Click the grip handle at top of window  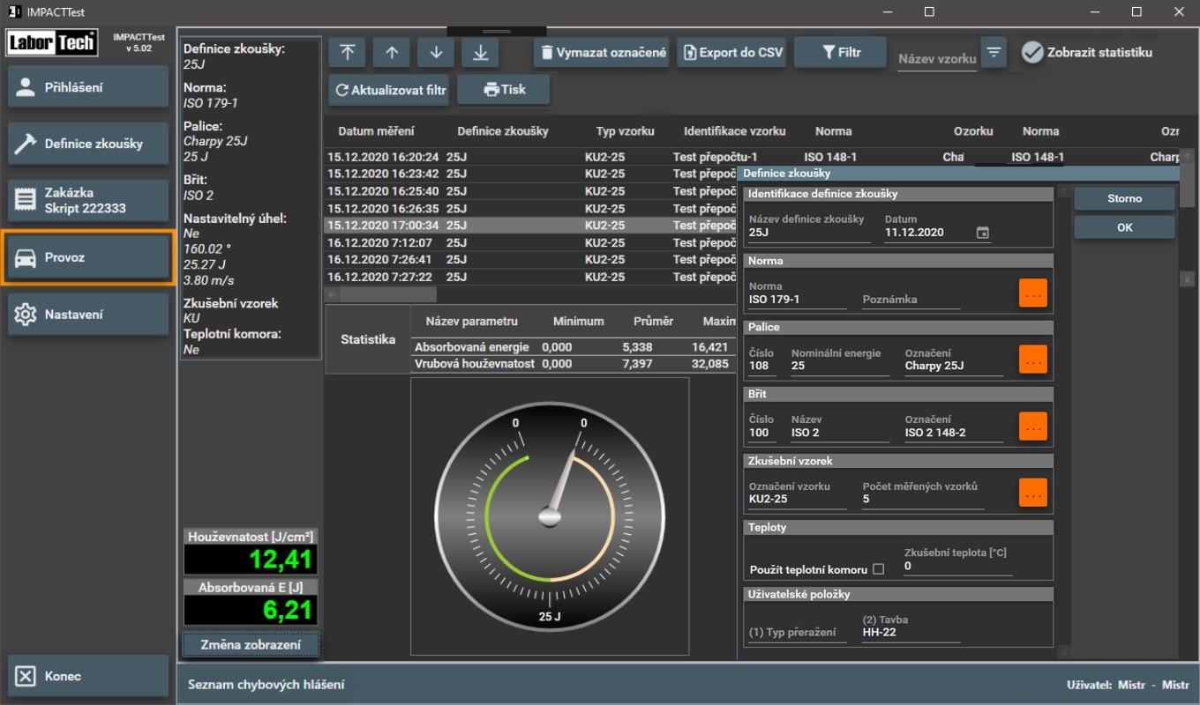pos(497,31)
